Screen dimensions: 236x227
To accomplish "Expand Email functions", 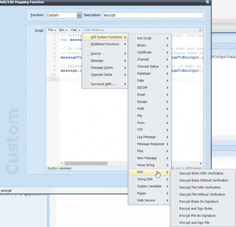I will point(150,95).
